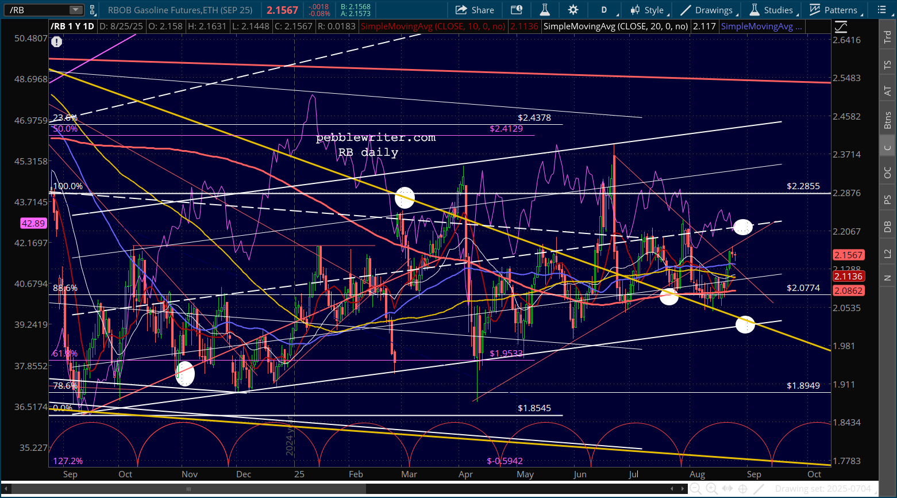Click the price axis scale curve icon
Viewport: 897px width, 498px height.
(841, 26)
